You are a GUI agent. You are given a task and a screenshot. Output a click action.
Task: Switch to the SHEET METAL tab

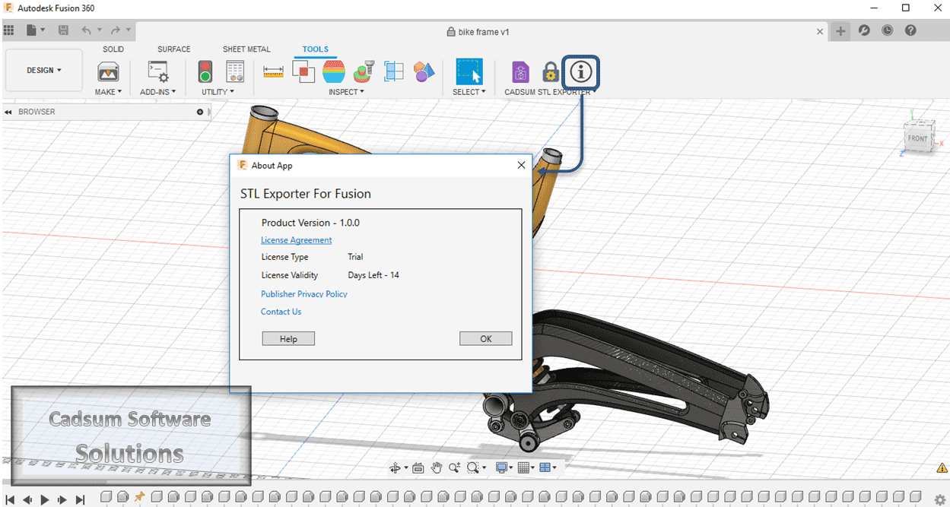tap(246, 49)
